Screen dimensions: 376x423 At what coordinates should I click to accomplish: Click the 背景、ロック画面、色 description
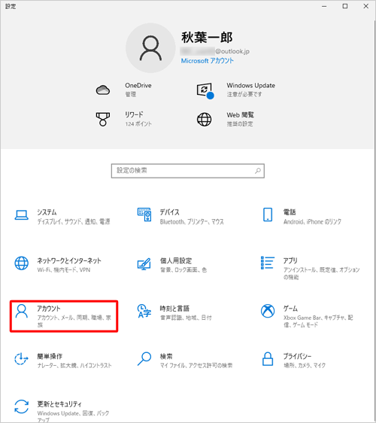(x=183, y=269)
